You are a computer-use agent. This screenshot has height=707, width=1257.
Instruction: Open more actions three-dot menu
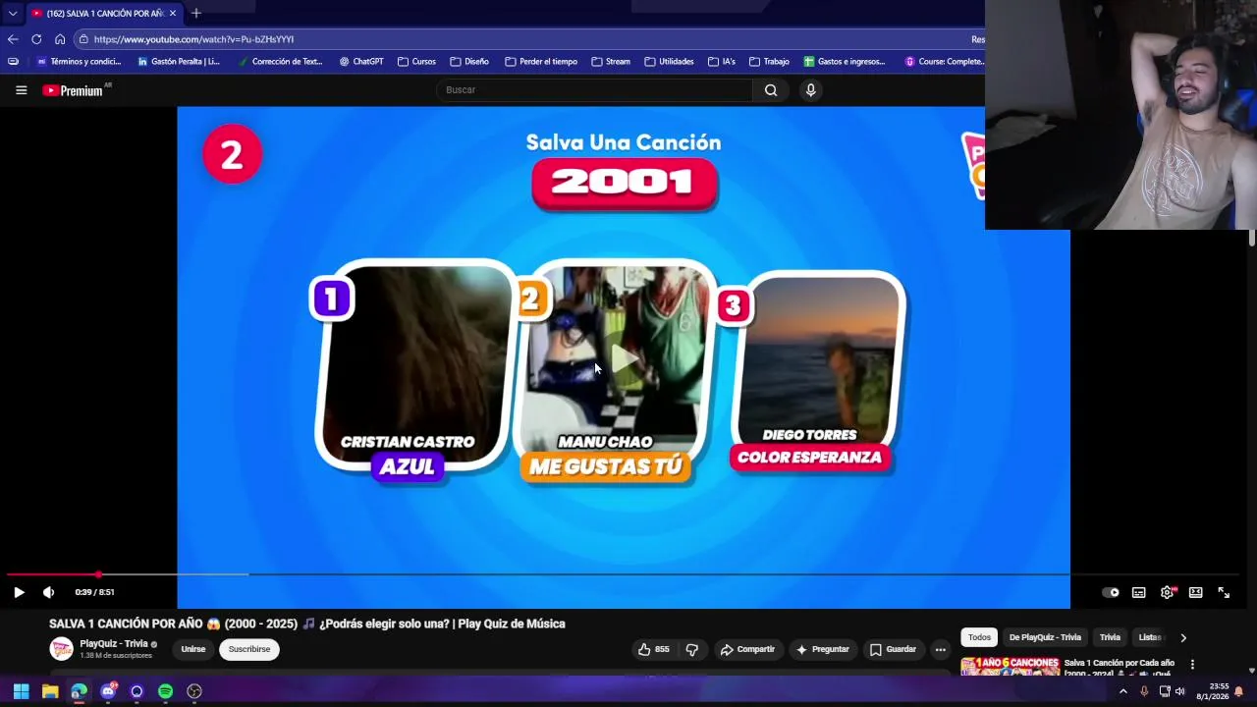pos(940,649)
